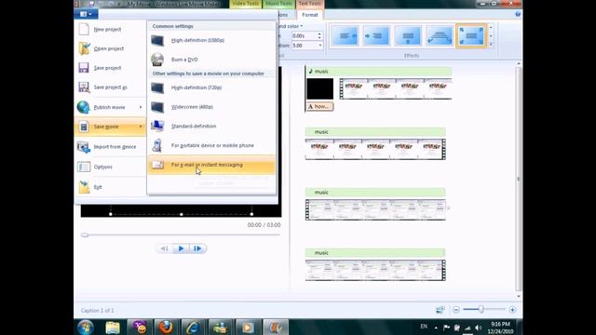Click the e-mail envelope icon
This screenshot has width=596, height=335.
click(x=157, y=165)
